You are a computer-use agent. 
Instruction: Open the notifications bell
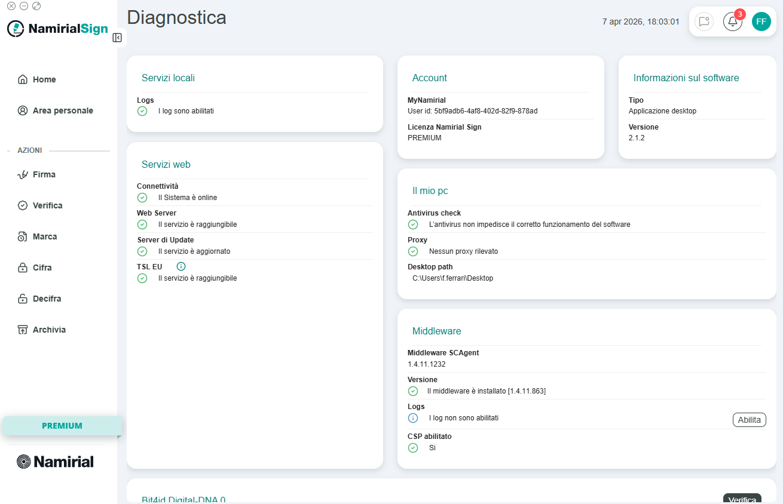pos(733,21)
